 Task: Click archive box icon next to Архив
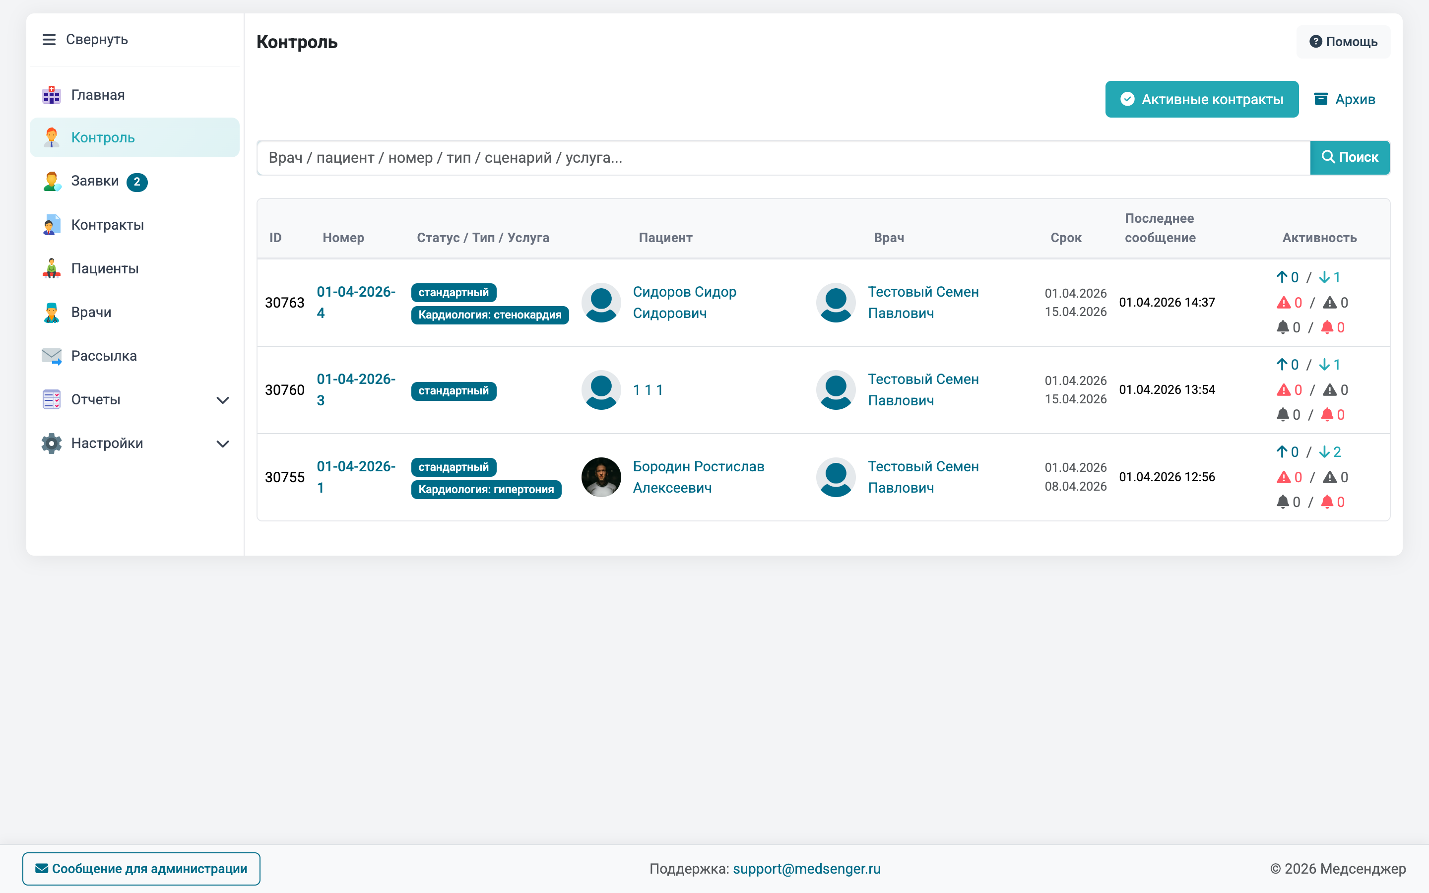(1321, 99)
